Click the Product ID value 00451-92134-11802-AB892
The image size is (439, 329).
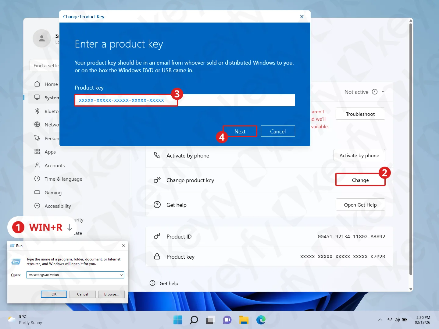pos(351,236)
